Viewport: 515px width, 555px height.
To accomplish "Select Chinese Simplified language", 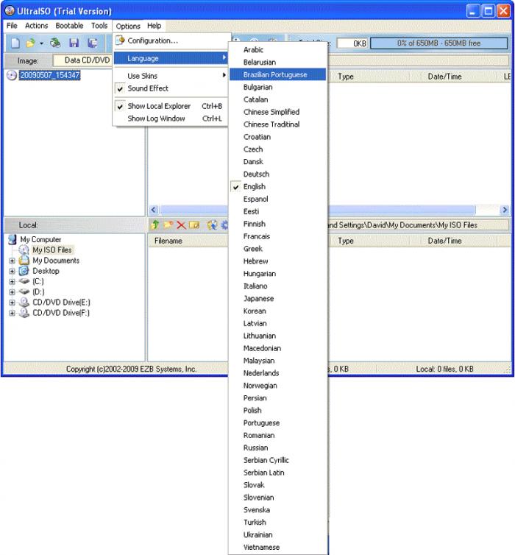I will (277, 112).
